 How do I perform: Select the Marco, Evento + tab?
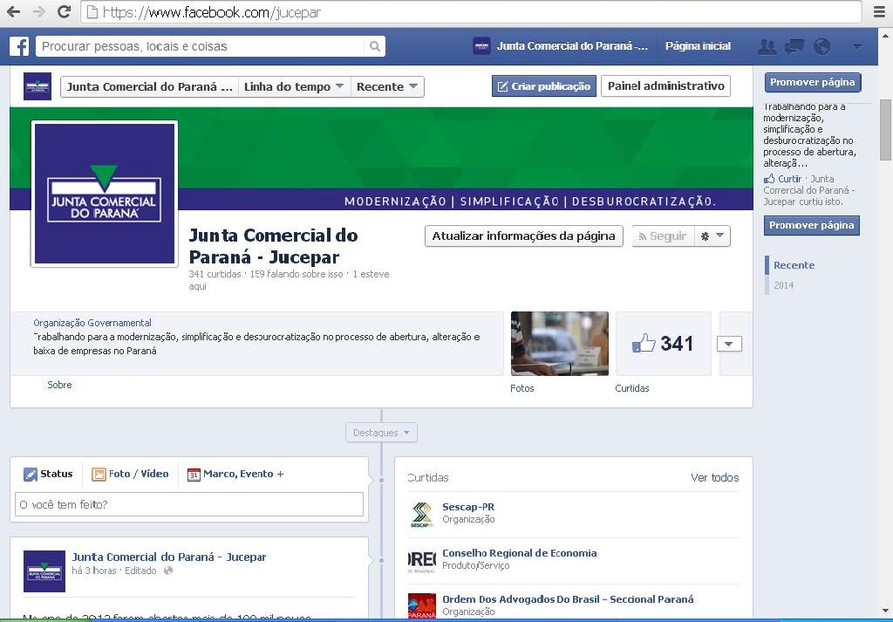coord(235,474)
